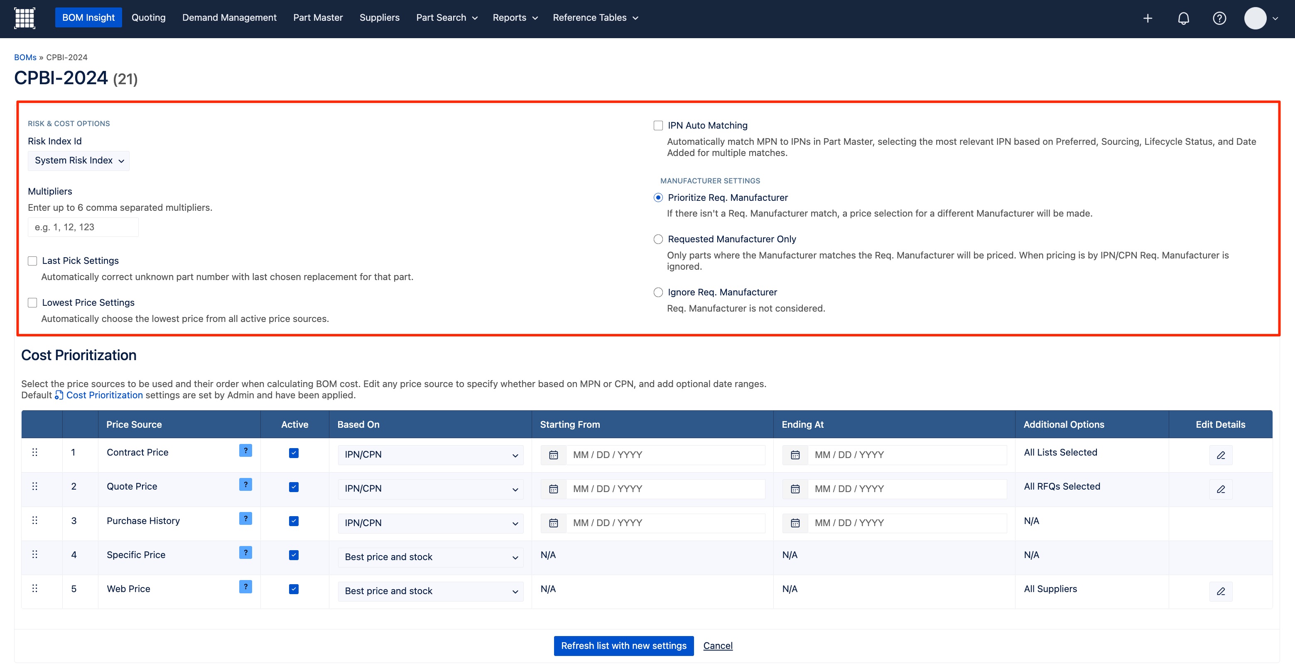The height and width of the screenshot is (668, 1295).
Task: Enable Last Pick Settings checkbox
Action: tap(33, 261)
